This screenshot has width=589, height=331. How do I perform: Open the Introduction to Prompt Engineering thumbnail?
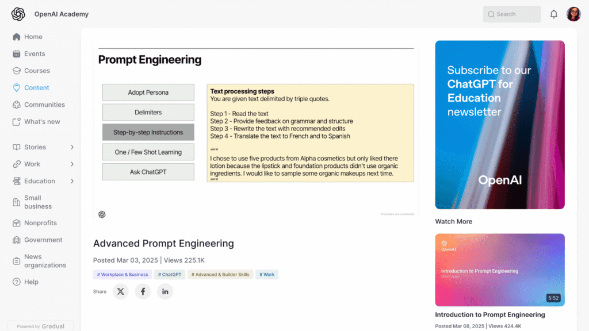pos(500,270)
